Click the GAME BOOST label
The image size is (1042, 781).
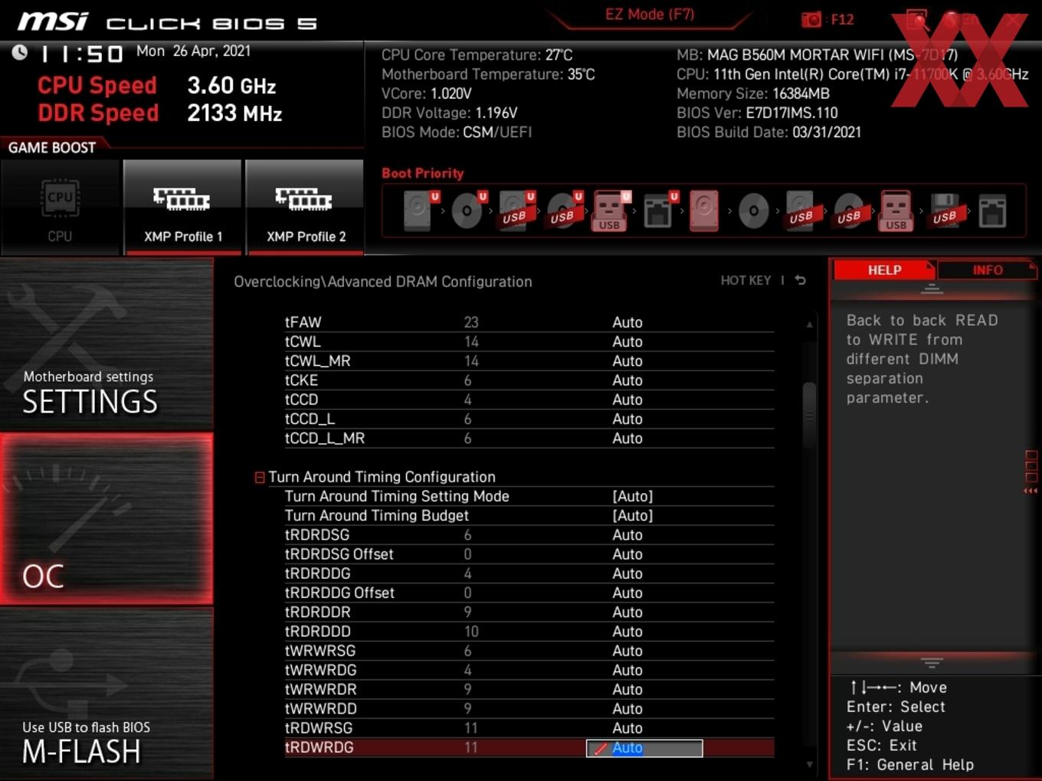pos(52,147)
